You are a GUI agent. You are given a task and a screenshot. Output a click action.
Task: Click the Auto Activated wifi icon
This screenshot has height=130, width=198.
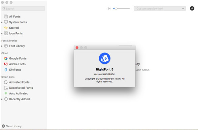(x=6, y=93)
